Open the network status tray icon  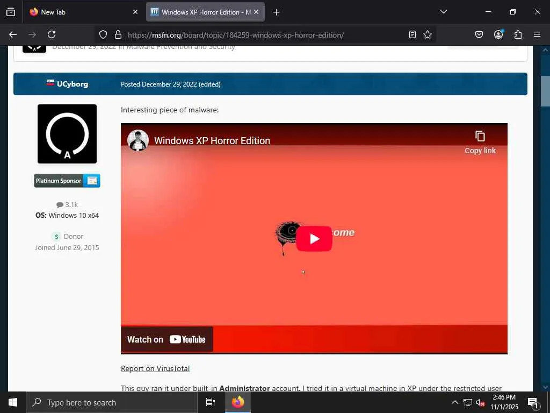pyautogui.click(x=468, y=402)
